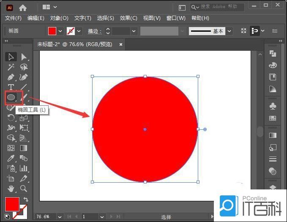Open the Color palette panel icon

273,65
